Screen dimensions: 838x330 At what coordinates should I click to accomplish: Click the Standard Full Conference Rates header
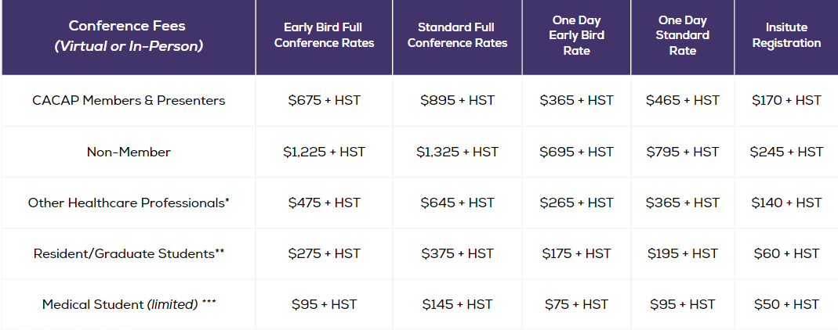457,35
